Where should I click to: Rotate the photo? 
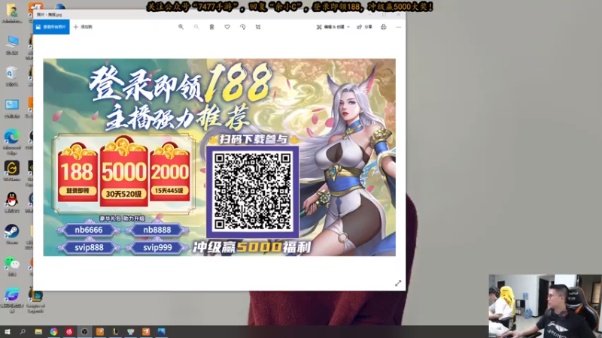tap(242, 27)
